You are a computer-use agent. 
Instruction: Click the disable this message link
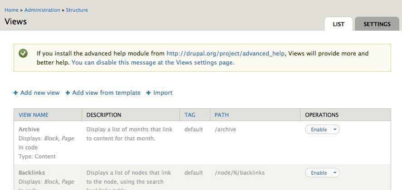click(153, 63)
